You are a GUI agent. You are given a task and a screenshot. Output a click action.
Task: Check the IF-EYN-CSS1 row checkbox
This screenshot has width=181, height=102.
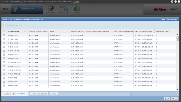(x=4, y=85)
